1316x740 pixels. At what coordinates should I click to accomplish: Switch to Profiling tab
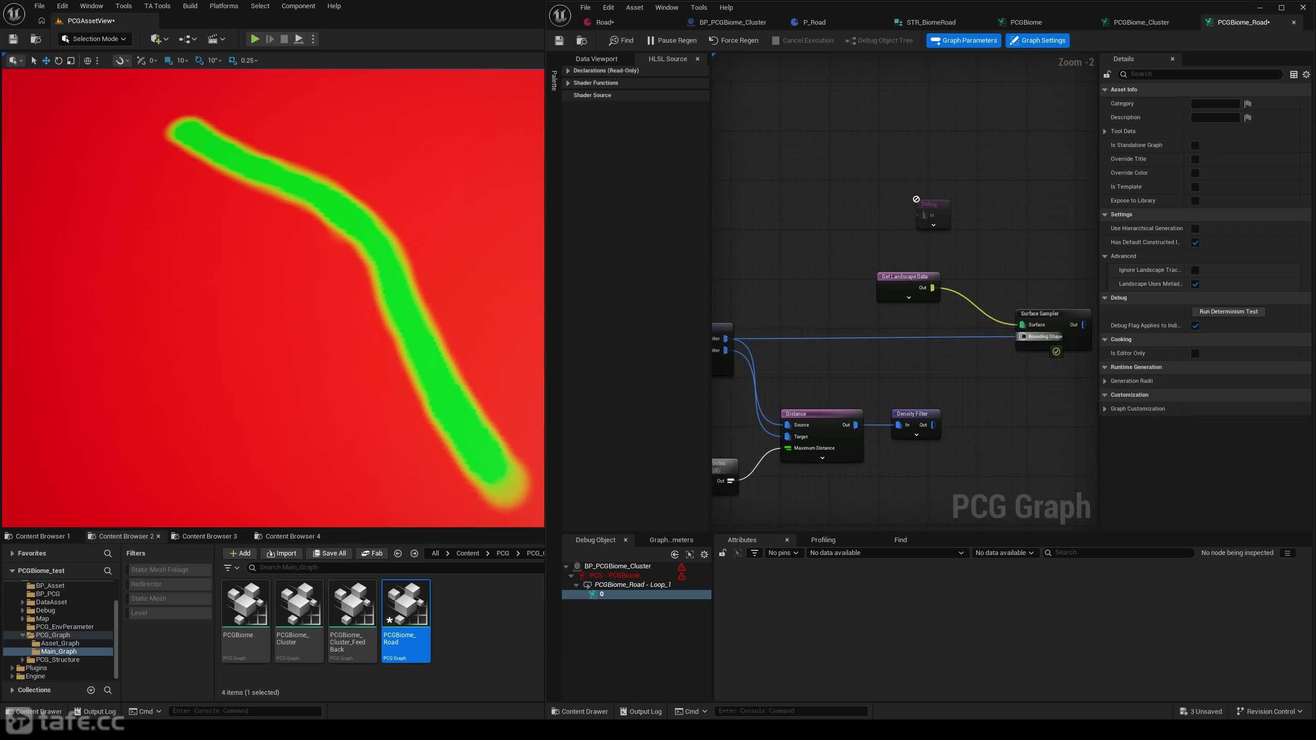tap(823, 540)
